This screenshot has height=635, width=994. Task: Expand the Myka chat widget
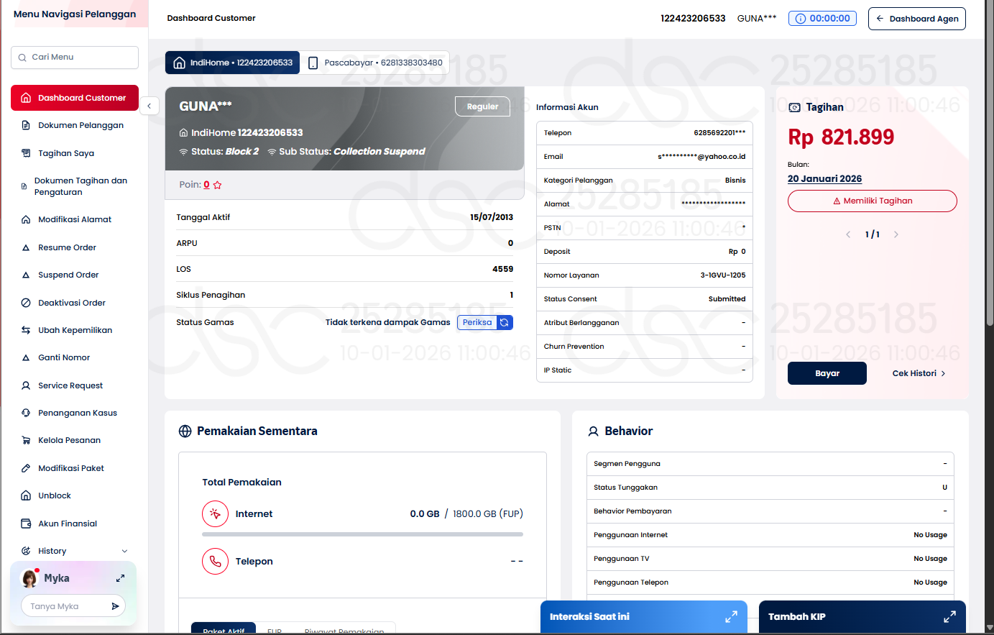[x=120, y=578]
